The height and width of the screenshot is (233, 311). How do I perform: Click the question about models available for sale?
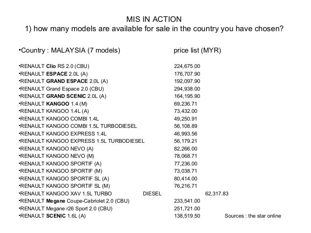point(154,29)
